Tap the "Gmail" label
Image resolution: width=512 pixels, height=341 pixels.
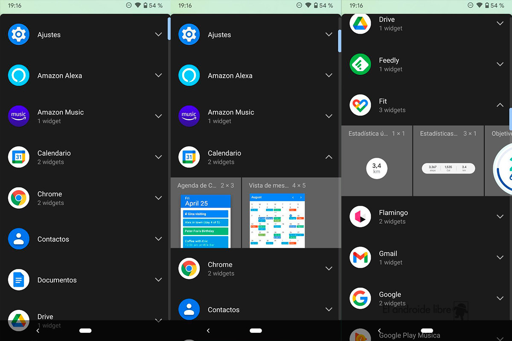(x=388, y=254)
